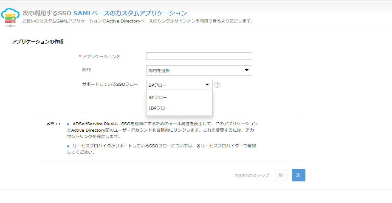The image size is (392, 203).
Task: Click the blue bullet beside the ADSelfService Plus note
Action: [x=68, y=124]
